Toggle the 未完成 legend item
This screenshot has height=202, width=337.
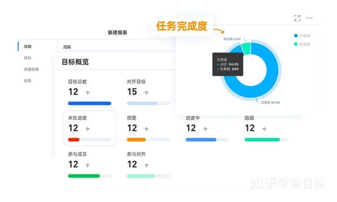[x=302, y=44]
